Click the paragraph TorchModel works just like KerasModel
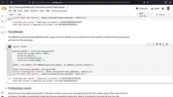The image size is (173, 97). point(69,39)
